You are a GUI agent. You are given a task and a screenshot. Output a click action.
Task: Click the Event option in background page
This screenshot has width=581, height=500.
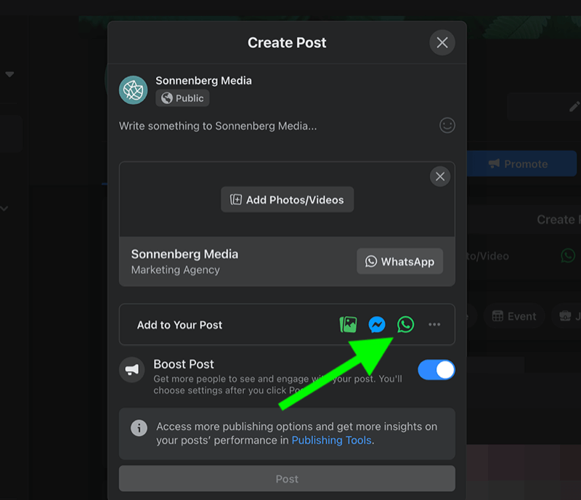(x=514, y=316)
